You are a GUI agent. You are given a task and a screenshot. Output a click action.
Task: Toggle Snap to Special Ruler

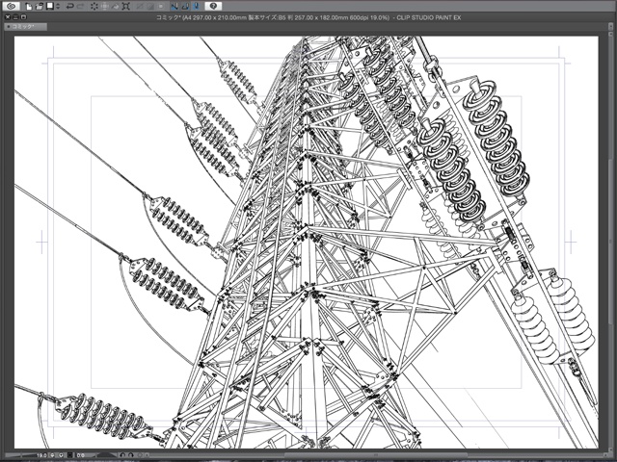(185, 6)
